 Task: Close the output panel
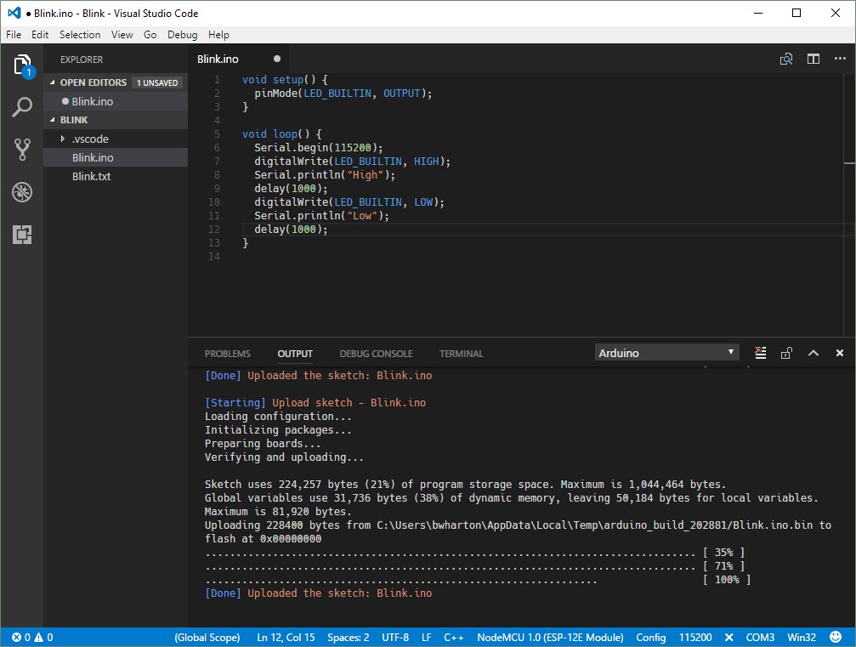coord(840,353)
